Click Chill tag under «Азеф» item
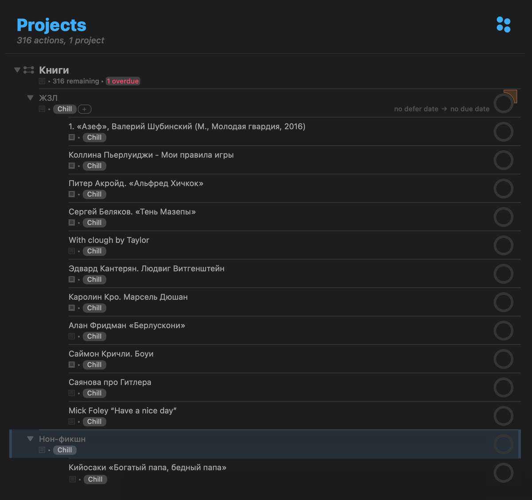This screenshot has width=532, height=500. coord(94,137)
